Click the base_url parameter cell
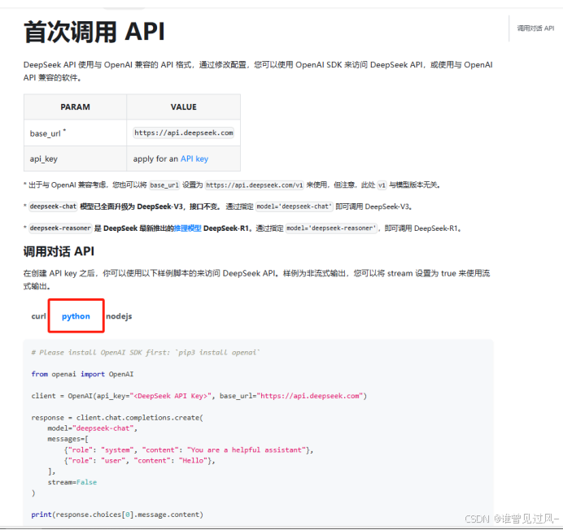Viewport: 563px width, 530px height. 75,132
